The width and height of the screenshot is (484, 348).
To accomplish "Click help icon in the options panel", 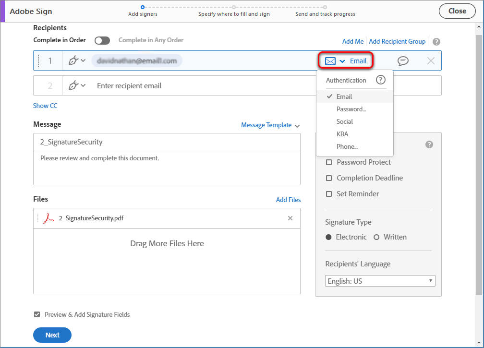I will (x=429, y=144).
